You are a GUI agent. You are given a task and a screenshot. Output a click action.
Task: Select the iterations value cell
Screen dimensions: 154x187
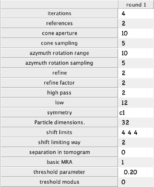[136, 14]
